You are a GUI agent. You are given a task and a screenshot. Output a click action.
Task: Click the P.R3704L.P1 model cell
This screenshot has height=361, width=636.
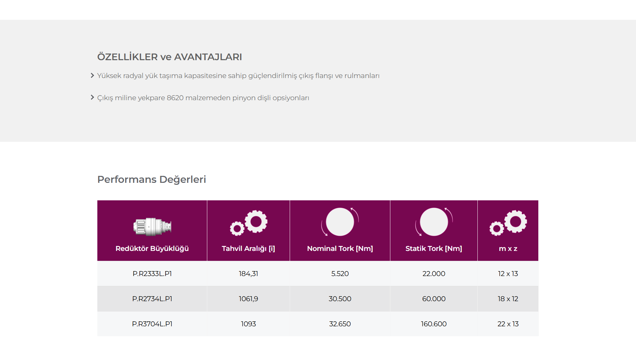[x=152, y=324]
